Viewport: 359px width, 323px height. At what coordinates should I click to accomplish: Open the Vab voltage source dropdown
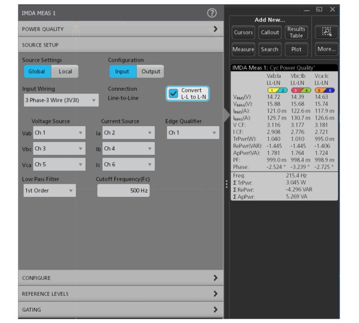tap(59, 133)
